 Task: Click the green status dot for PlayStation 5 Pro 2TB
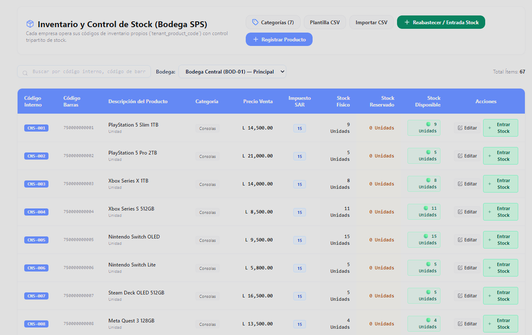(428, 152)
